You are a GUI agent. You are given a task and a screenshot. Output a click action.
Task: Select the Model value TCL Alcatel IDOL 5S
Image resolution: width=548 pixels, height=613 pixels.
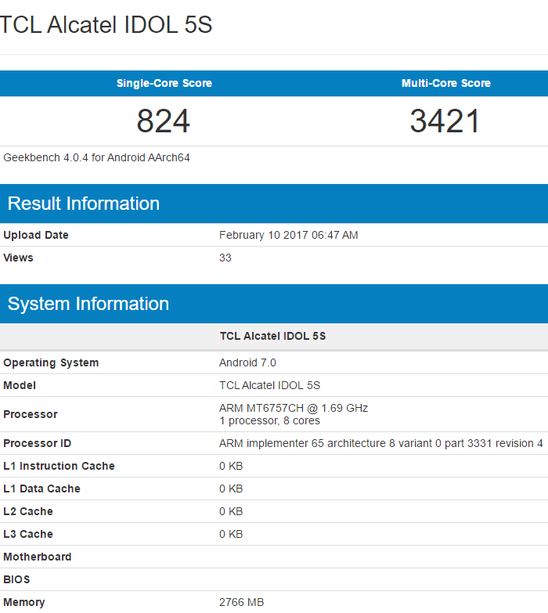(270, 385)
